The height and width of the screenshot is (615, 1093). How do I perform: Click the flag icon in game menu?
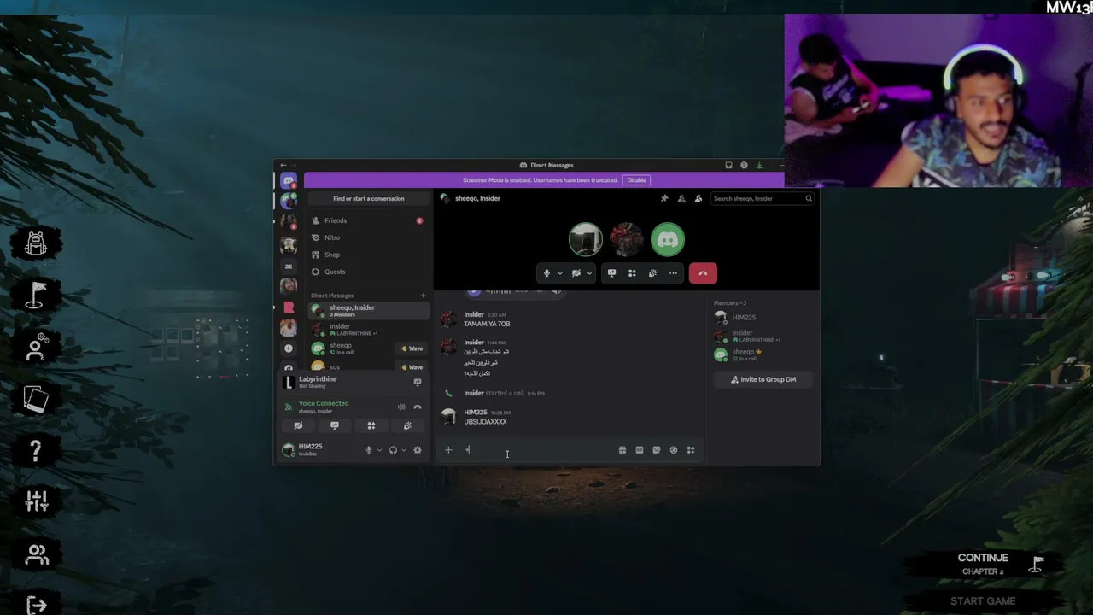click(x=36, y=296)
